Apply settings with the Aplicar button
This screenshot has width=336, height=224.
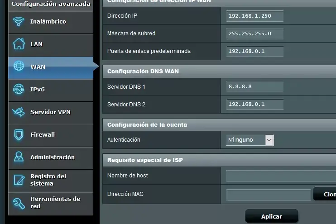pyautogui.click(x=272, y=216)
